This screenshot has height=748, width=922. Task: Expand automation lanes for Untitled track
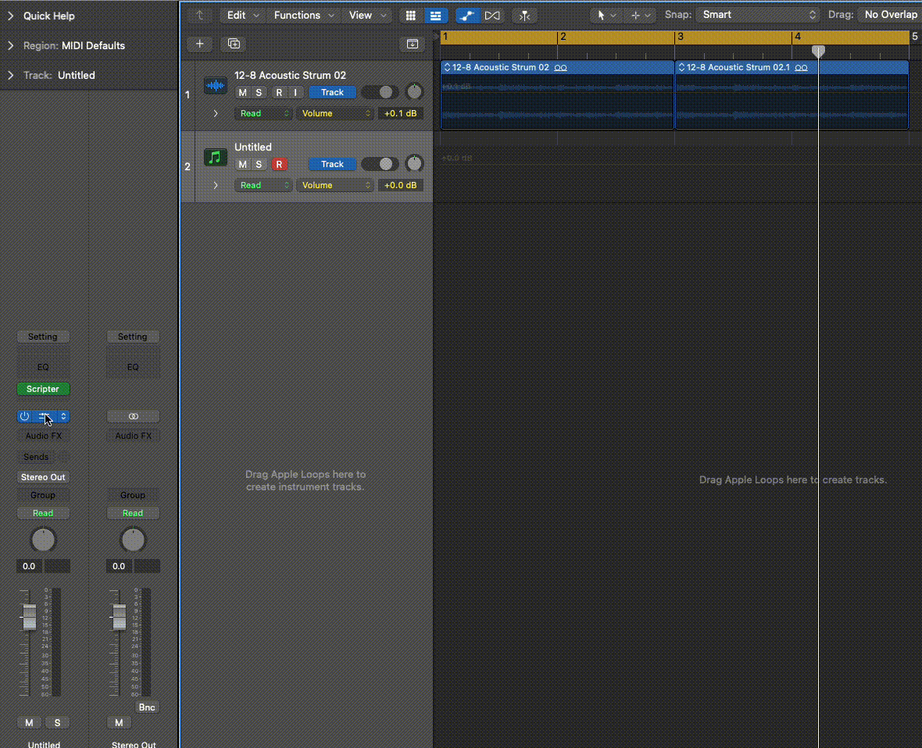point(216,185)
